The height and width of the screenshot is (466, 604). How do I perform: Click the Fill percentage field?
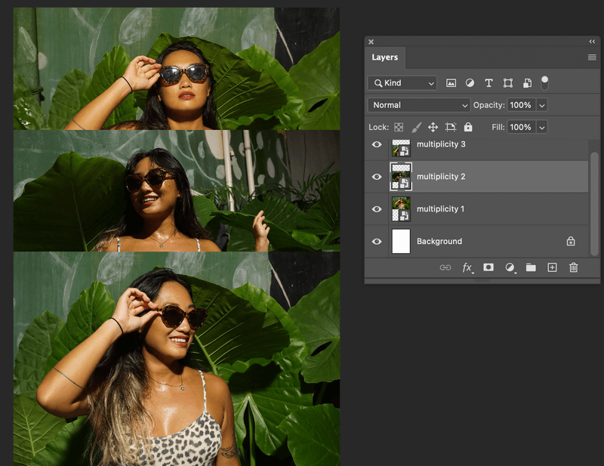pos(520,128)
